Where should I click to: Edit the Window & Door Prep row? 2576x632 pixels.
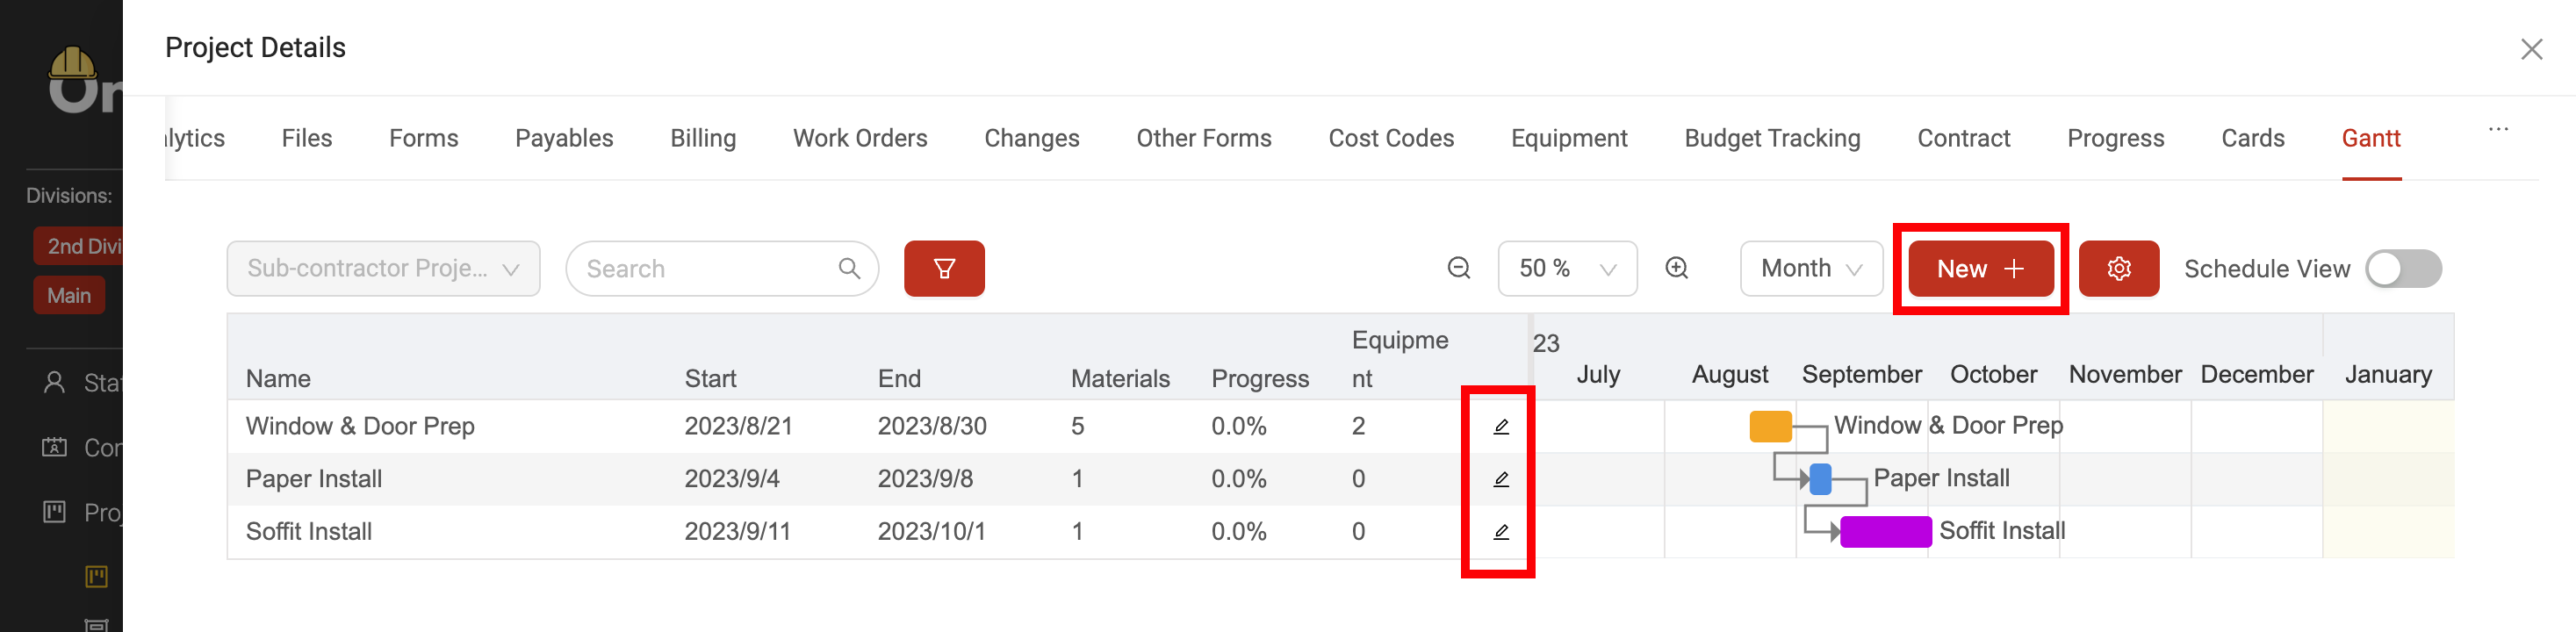1500,426
